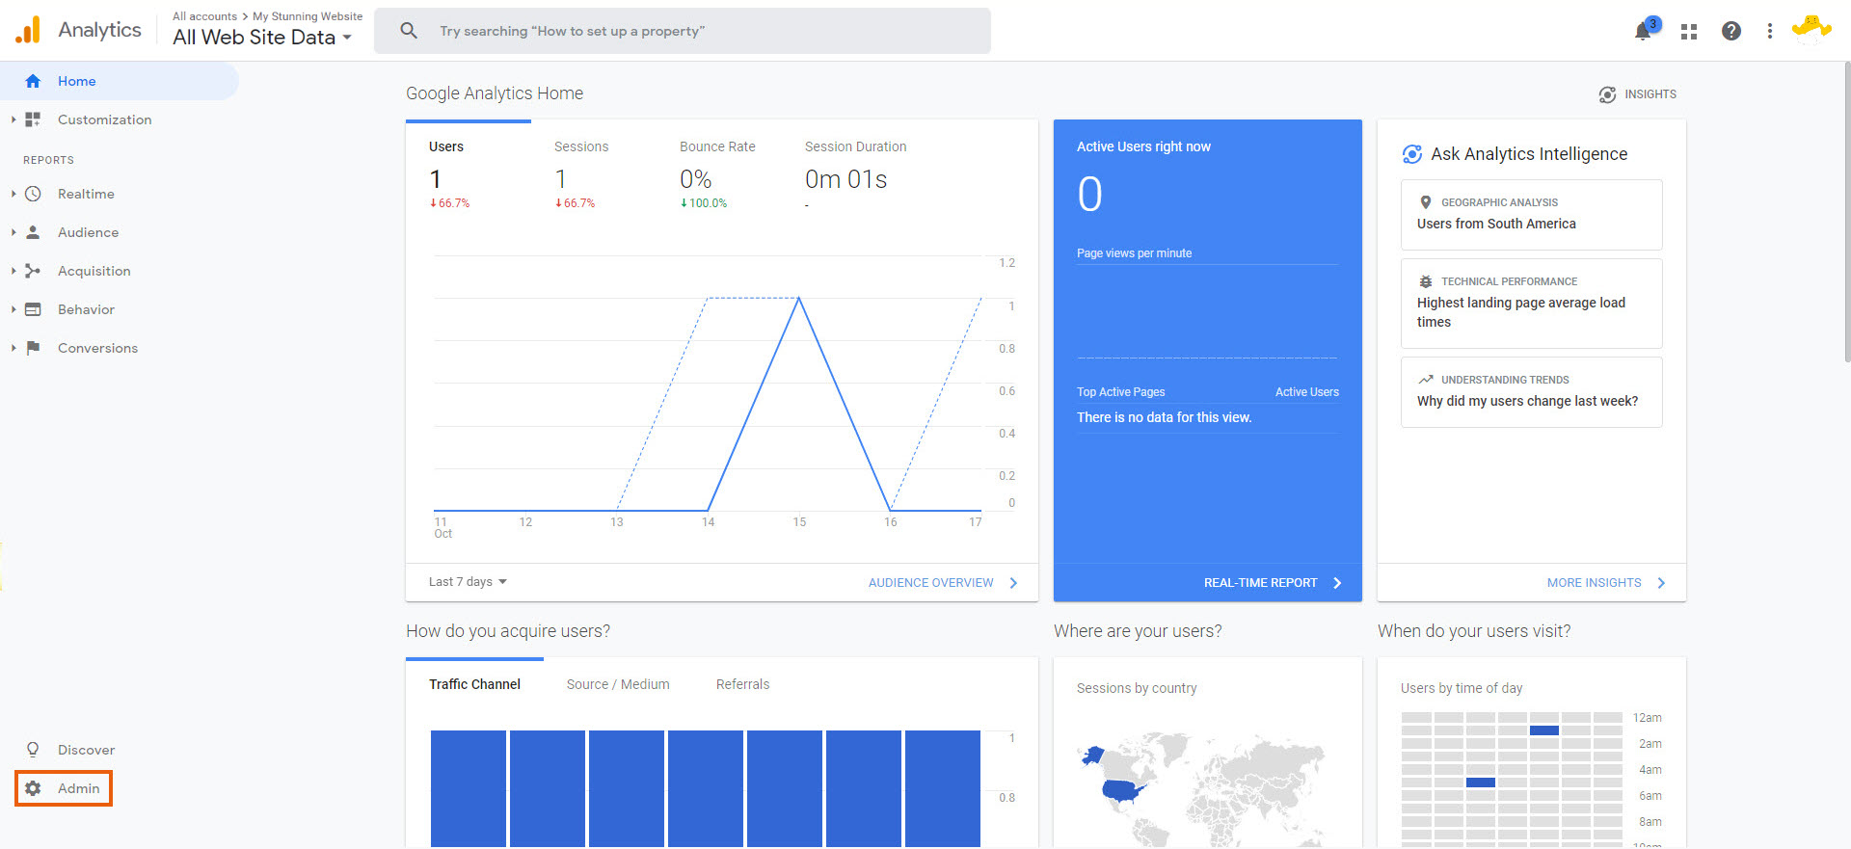Expand the Acquisition reports arrow
This screenshot has width=1851, height=849.
tap(13, 271)
